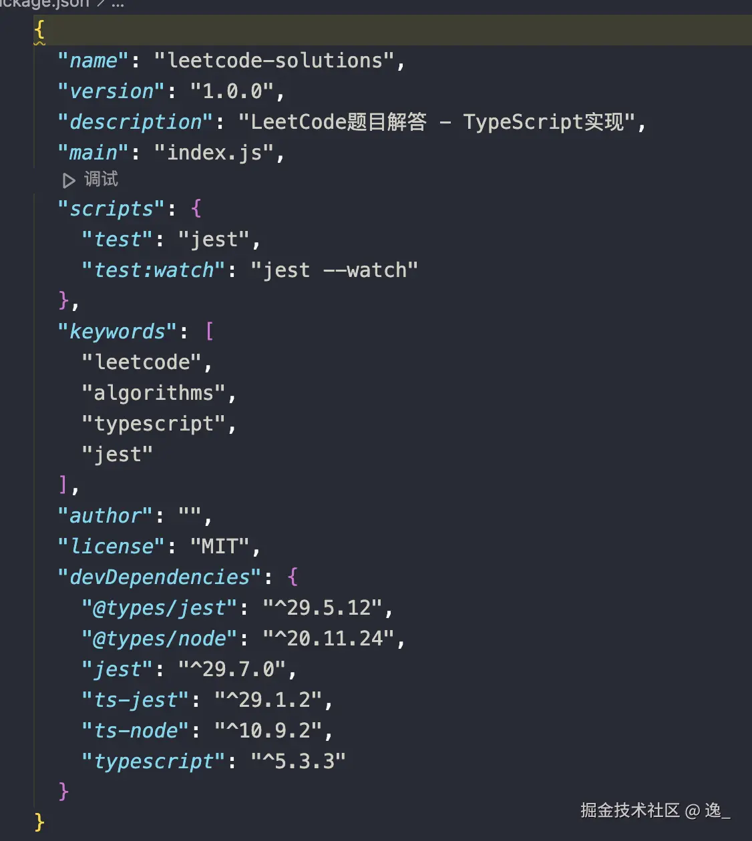This screenshot has height=841, width=752.
Task: Click the 调试 code lens link
Action: 101,179
